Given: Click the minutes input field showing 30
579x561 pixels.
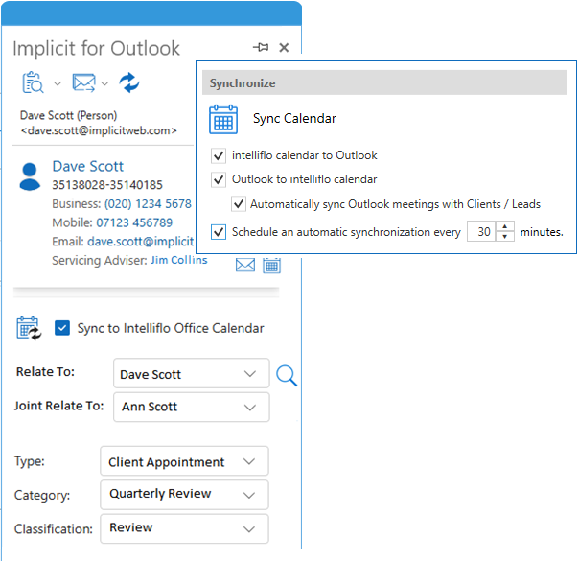Looking at the screenshot, I should click(x=483, y=232).
